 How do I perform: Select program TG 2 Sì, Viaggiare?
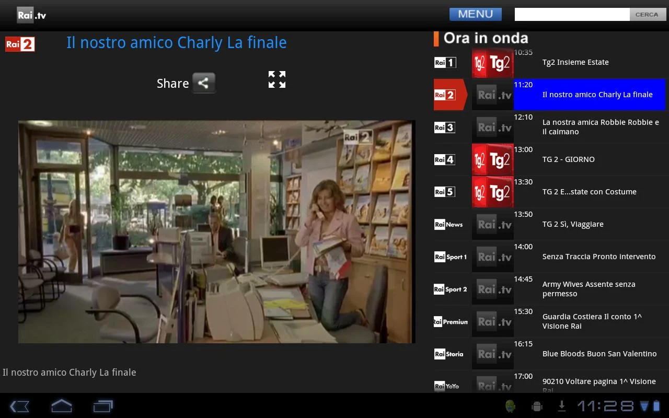click(573, 224)
